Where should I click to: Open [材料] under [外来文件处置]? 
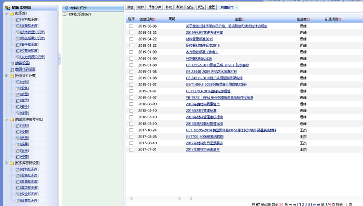(x=24, y=82)
